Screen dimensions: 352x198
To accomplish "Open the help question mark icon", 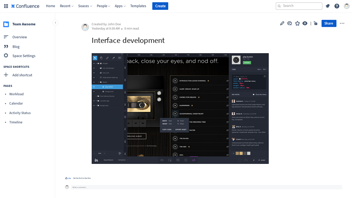I will pos(337,6).
